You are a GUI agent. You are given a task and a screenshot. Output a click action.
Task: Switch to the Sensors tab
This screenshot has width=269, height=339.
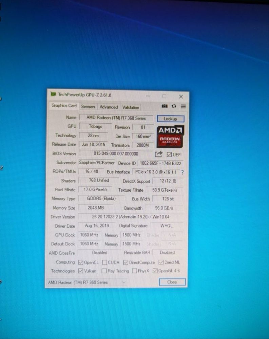pyautogui.click(x=88, y=107)
